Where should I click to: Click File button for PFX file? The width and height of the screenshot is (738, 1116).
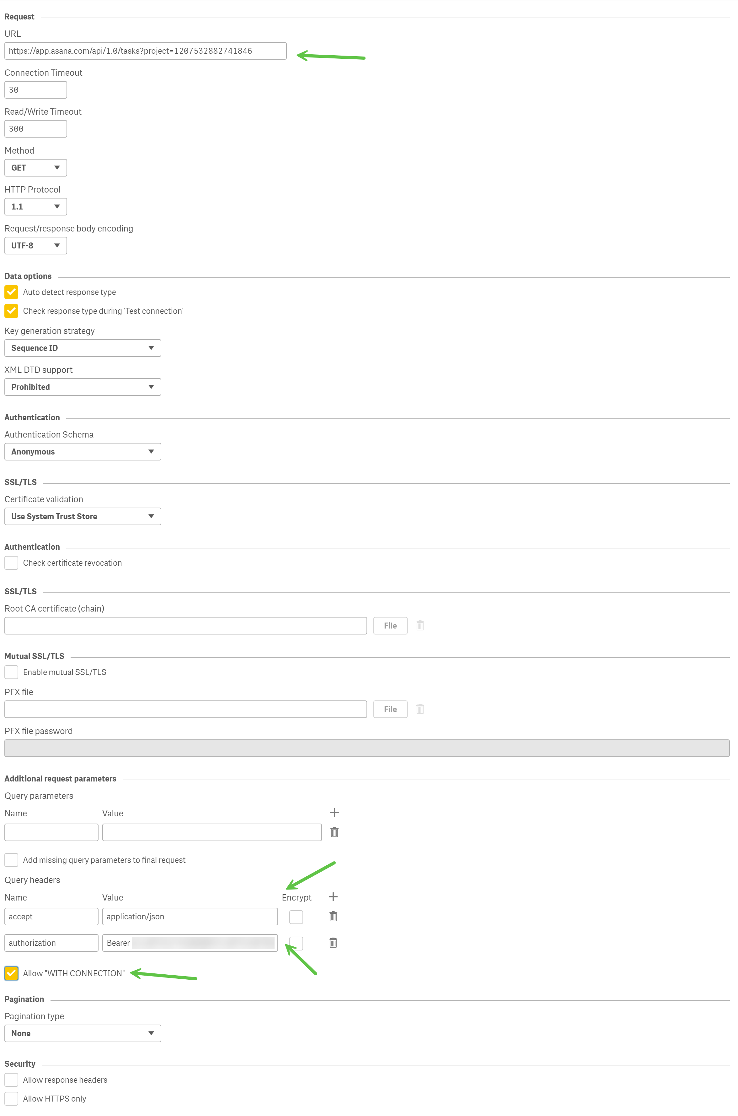pos(390,709)
